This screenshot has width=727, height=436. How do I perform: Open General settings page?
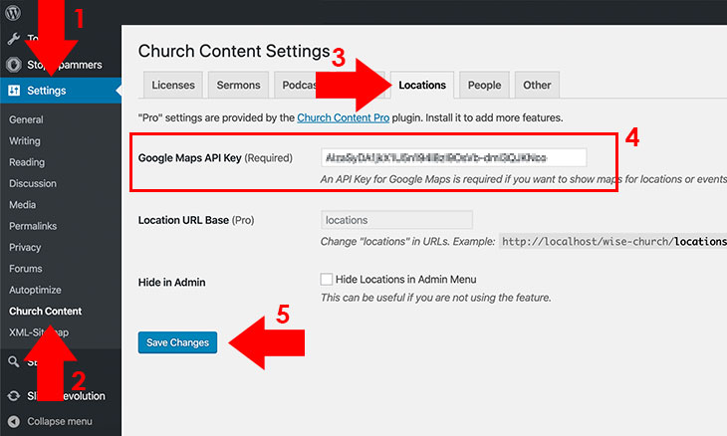tap(26, 119)
